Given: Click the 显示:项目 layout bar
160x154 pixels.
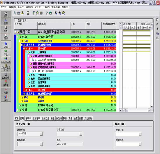Looking at the screenshot, I should pos(83,20).
